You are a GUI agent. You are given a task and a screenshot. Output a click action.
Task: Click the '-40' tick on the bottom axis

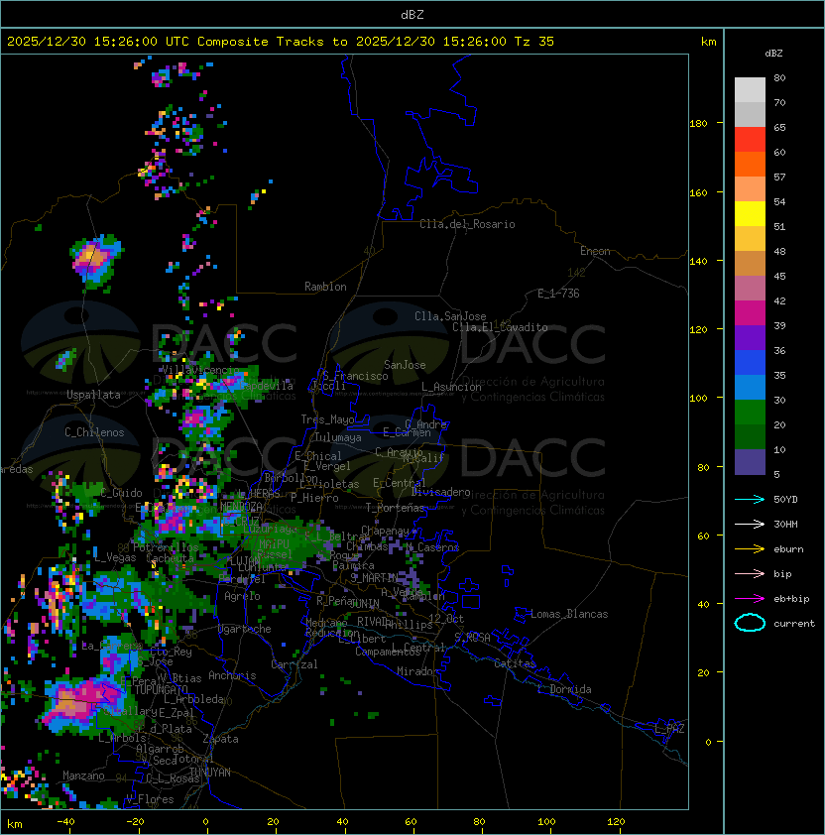pyautogui.click(x=65, y=822)
